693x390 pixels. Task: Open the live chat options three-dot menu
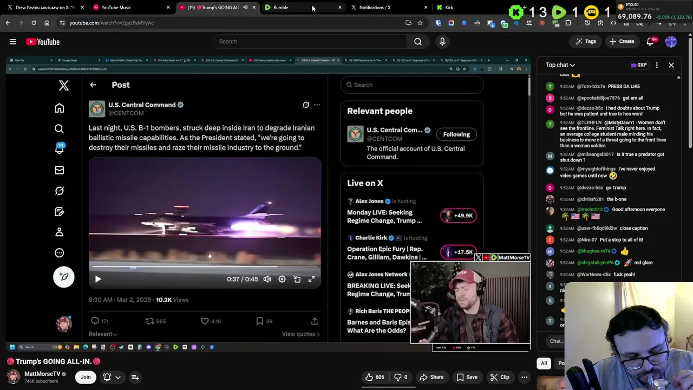pyautogui.click(x=657, y=65)
